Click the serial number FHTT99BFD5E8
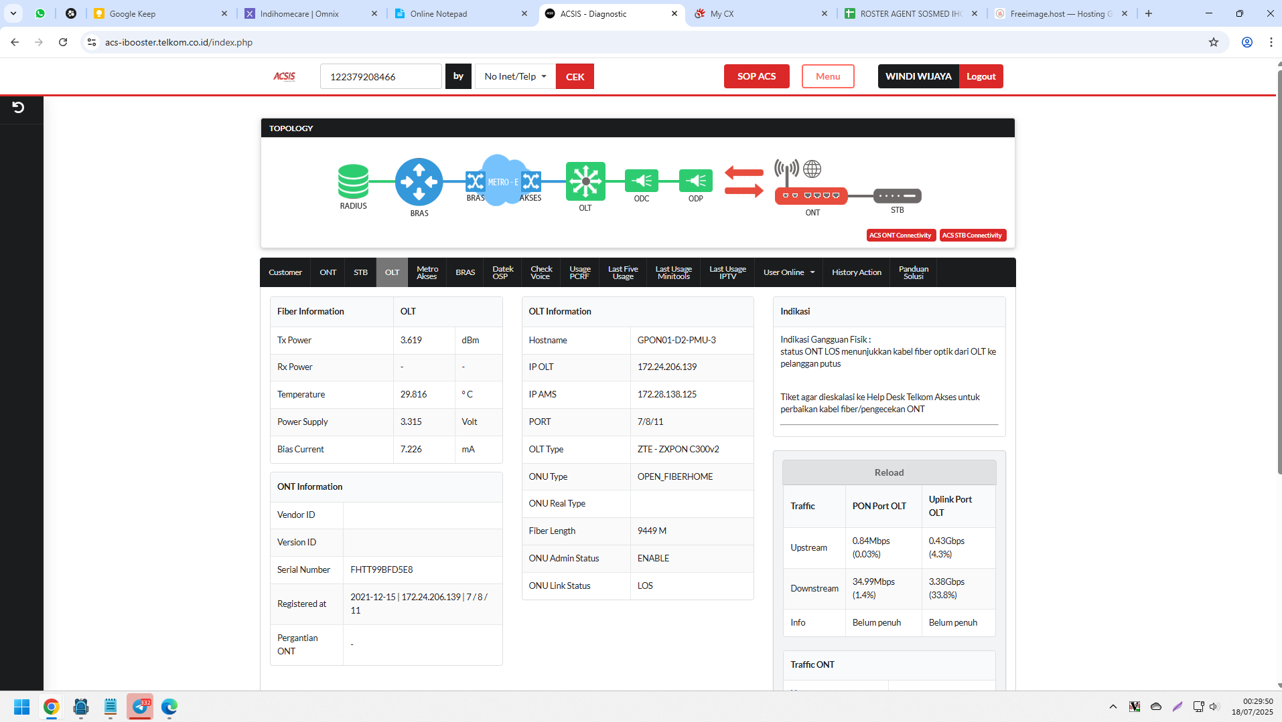Image resolution: width=1282 pixels, height=722 pixels. click(x=382, y=569)
